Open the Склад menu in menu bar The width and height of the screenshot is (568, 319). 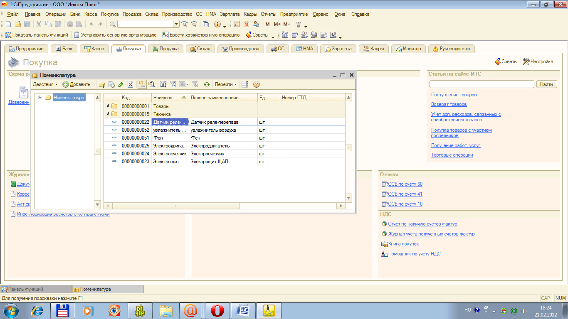(152, 14)
